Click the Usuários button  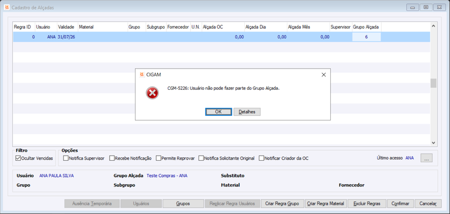(x=141, y=204)
